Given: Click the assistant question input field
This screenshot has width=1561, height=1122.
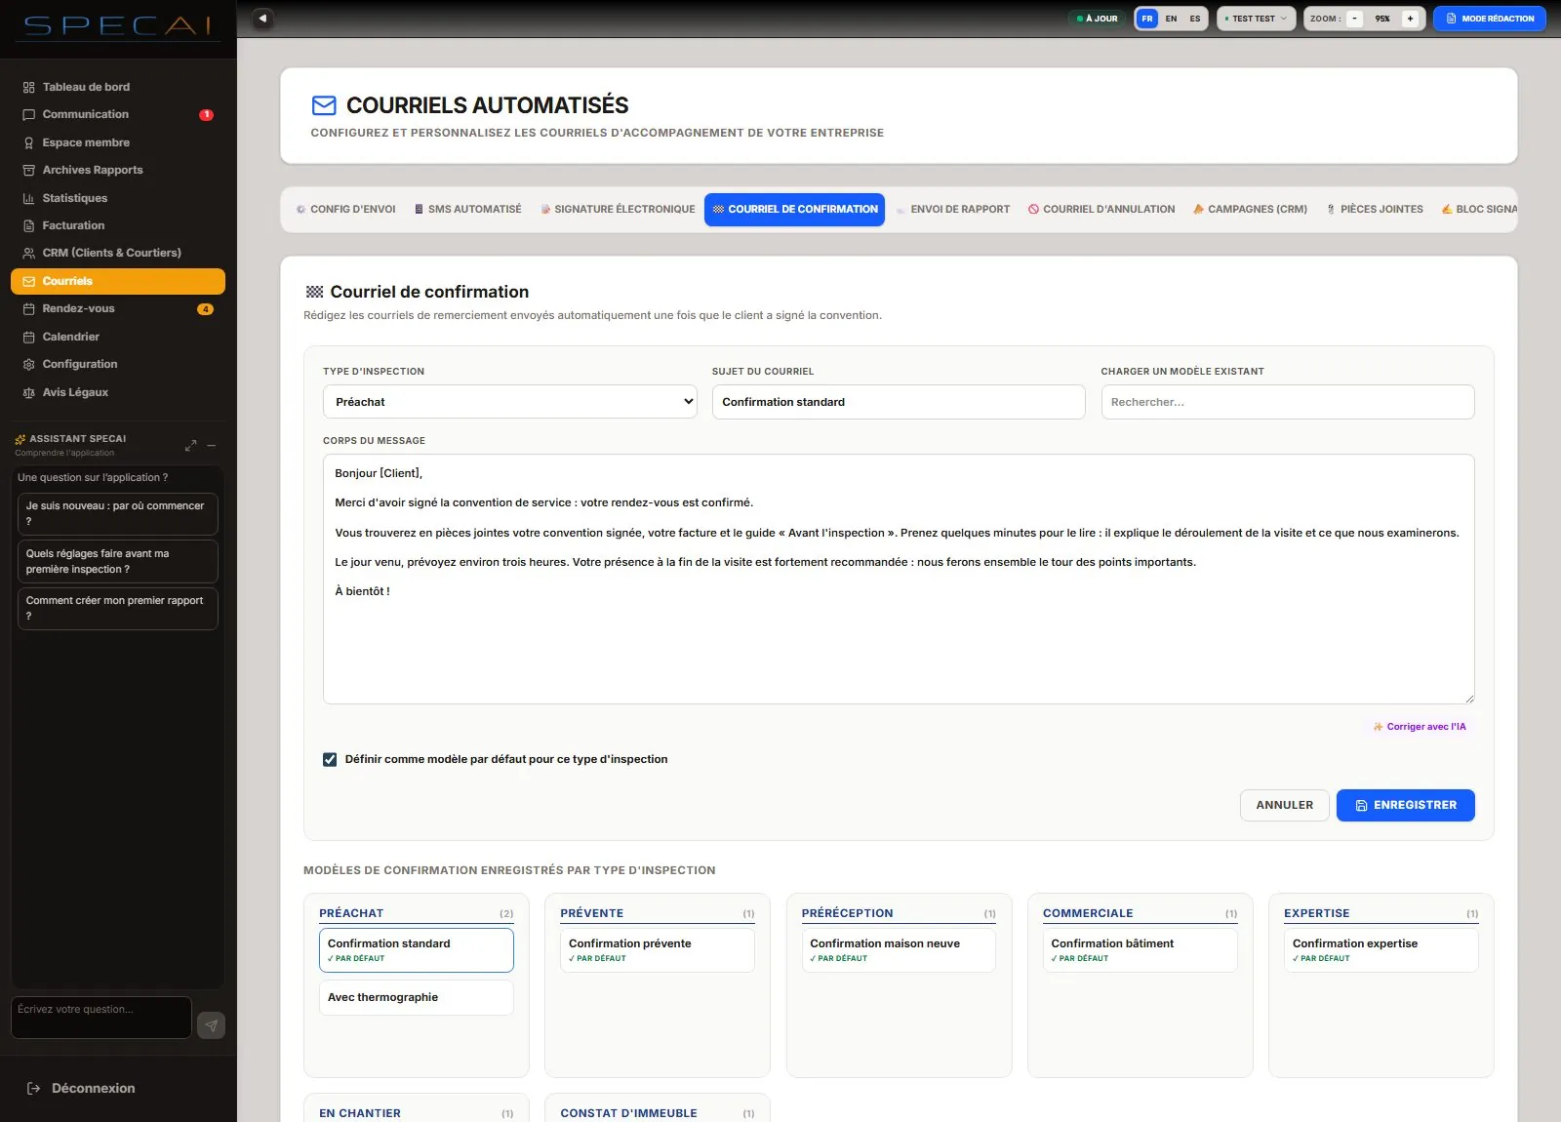Looking at the screenshot, I should coord(101,1017).
